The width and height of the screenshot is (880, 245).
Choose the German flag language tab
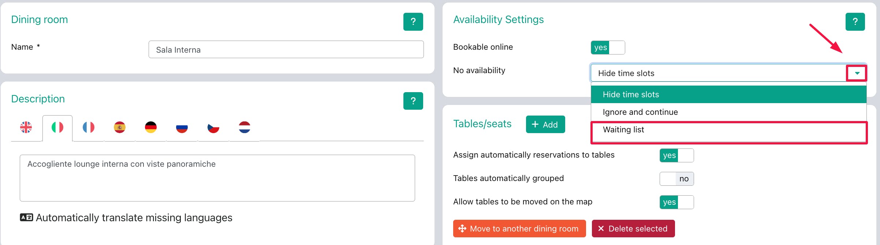[151, 128]
